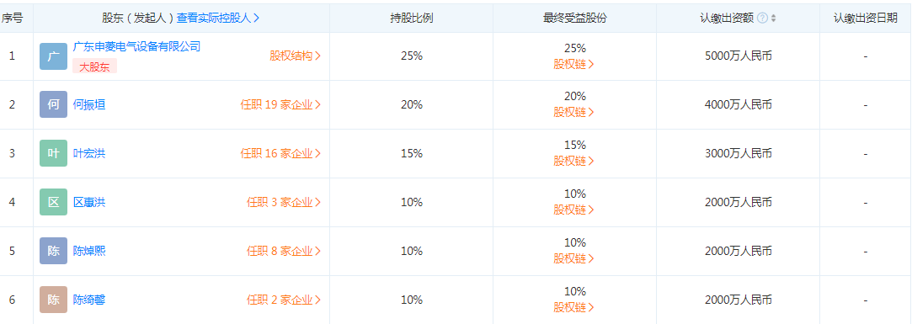This screenshot has width=912, height=324.
Task: Expand 任职 16 家企业 for 叶宏洪
Action: pyautogui.click(x=280, y=153)
